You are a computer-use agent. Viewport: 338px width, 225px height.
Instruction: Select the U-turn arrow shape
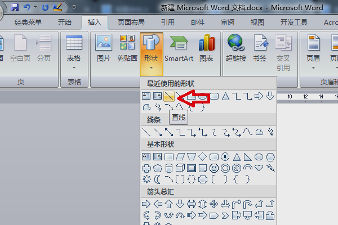pos(247,204)
